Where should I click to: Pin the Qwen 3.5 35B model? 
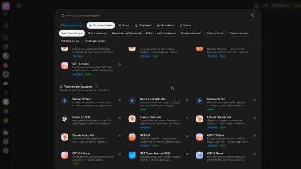pos(120,118)
